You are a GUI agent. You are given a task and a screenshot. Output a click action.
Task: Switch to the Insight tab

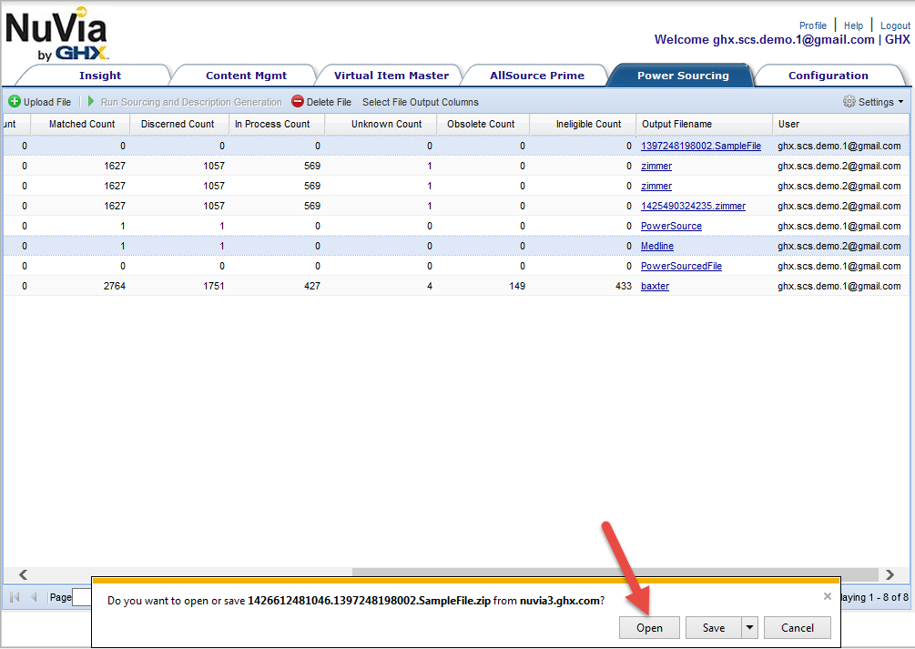coord(100,76)
